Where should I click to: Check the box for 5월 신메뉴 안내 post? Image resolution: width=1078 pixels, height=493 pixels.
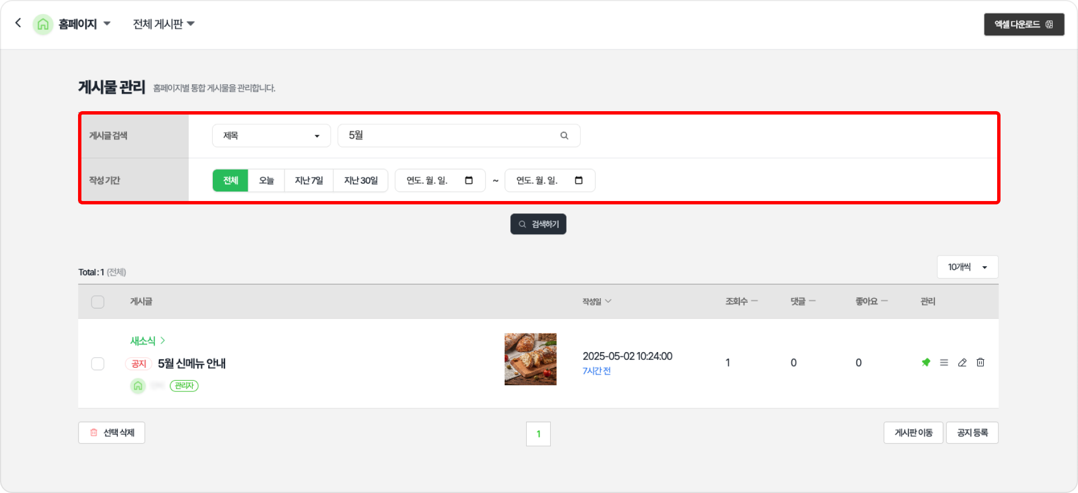pyautogui.click(x=98, y=364)
